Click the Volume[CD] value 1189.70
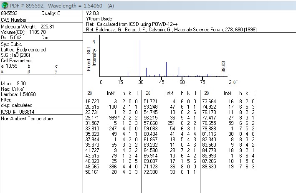Screen dimensions: 296x193 click(x=38, y=32)
